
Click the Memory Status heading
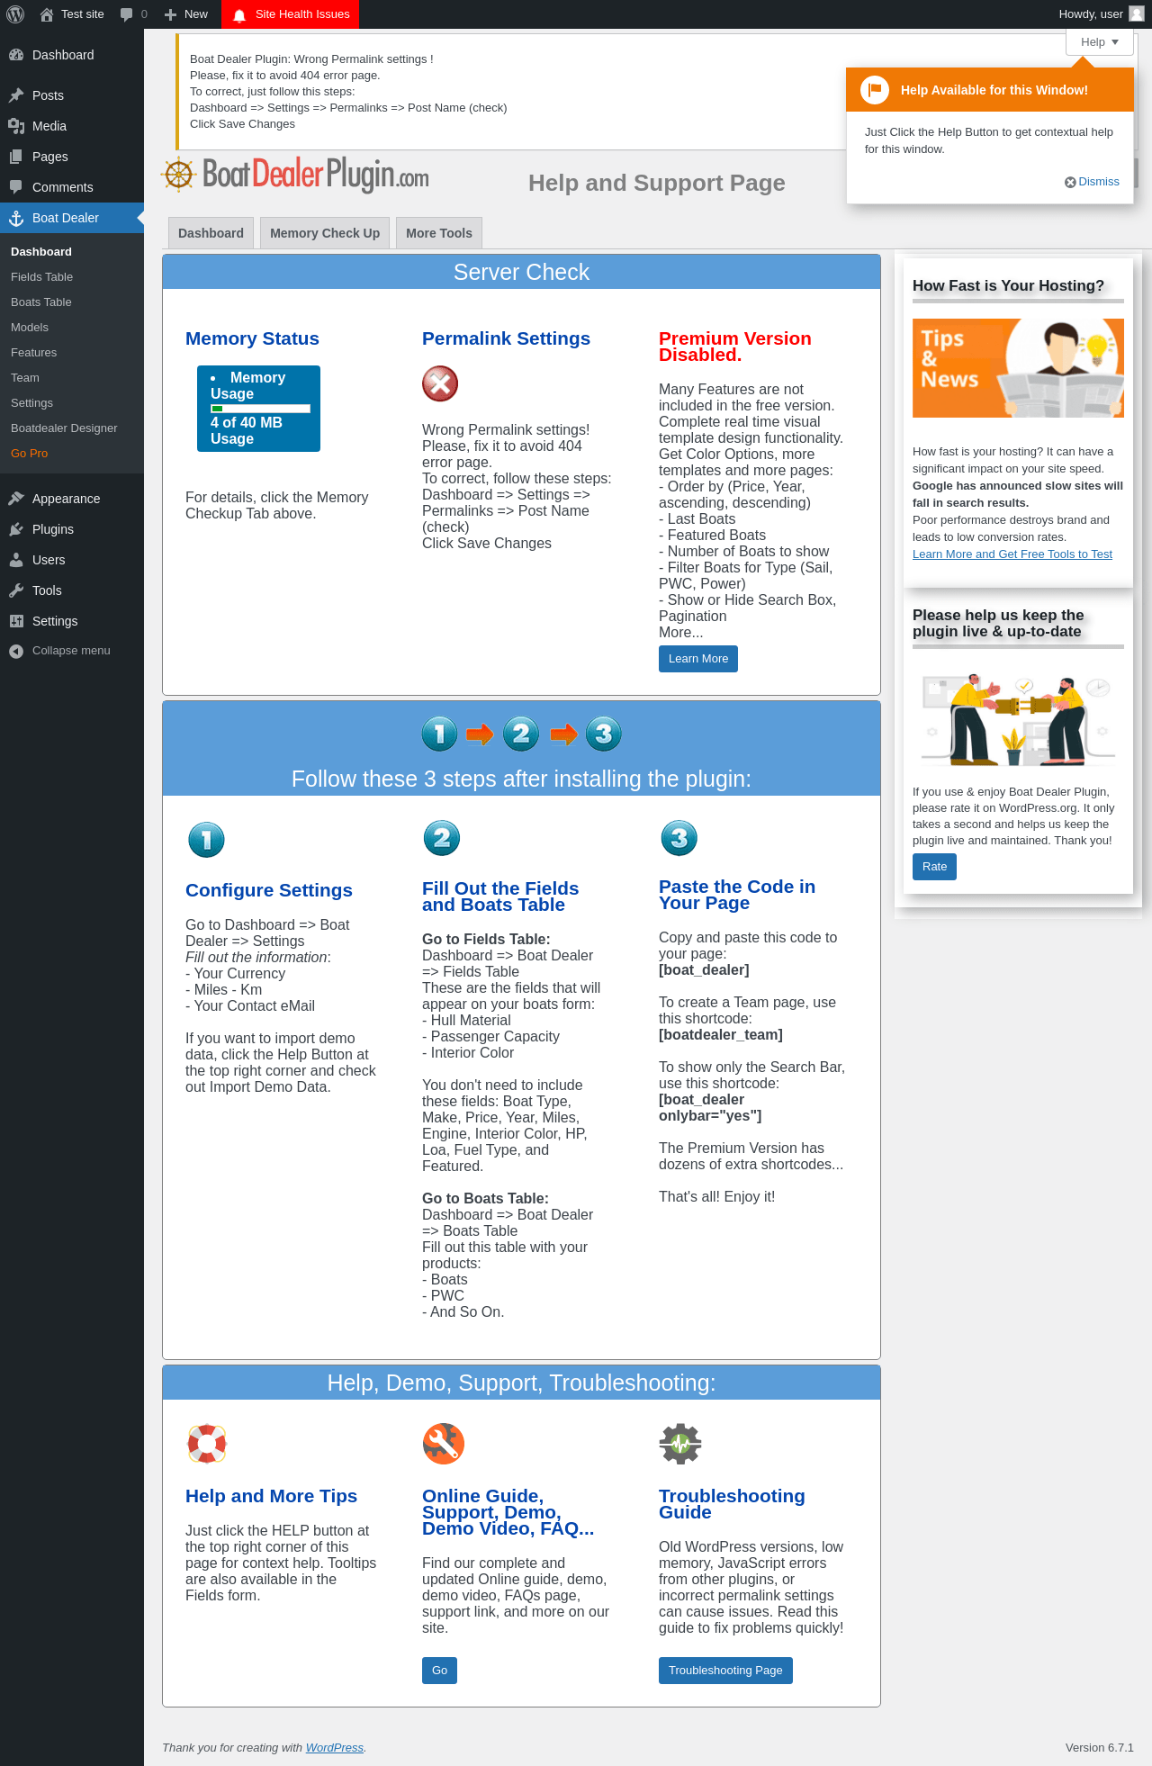click(x=252, y=339)
